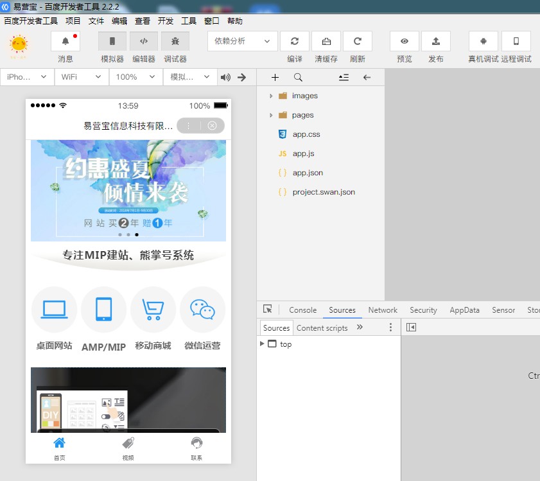This screenshot has width=540, height=481.
Task: Tap the 视频 tab in simulator
Action: (x=128, y=448)
